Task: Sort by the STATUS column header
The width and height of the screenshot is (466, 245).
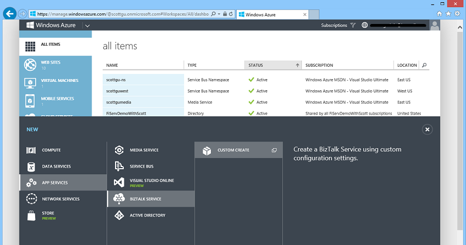Action: (273, 65)
